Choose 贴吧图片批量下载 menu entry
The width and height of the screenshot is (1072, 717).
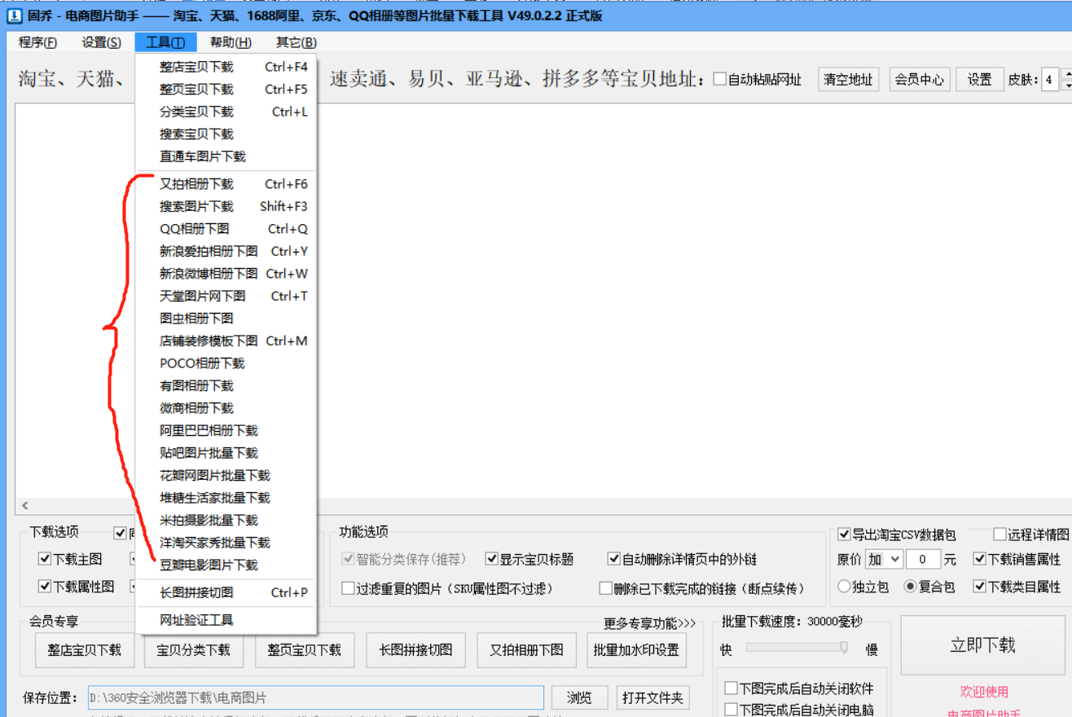(226, 453)
